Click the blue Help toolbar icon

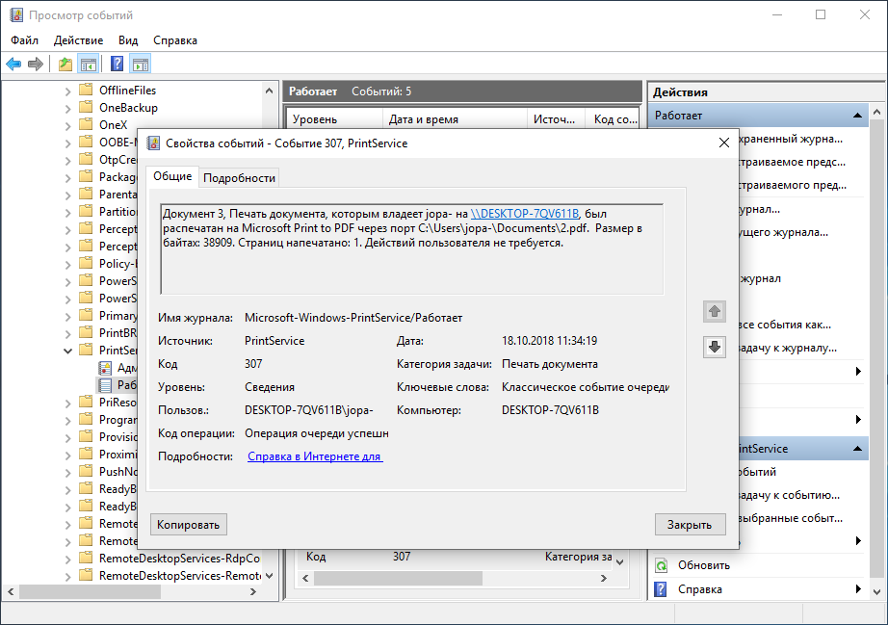coord(117,64)
